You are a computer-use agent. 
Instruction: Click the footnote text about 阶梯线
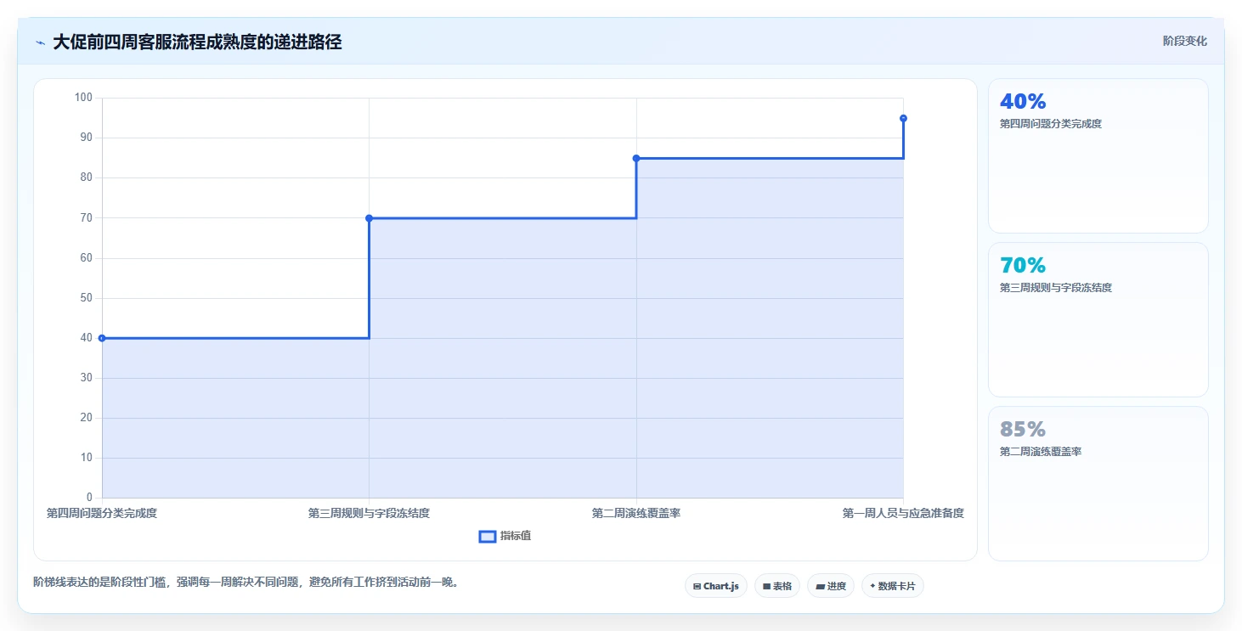coord(246,583)
